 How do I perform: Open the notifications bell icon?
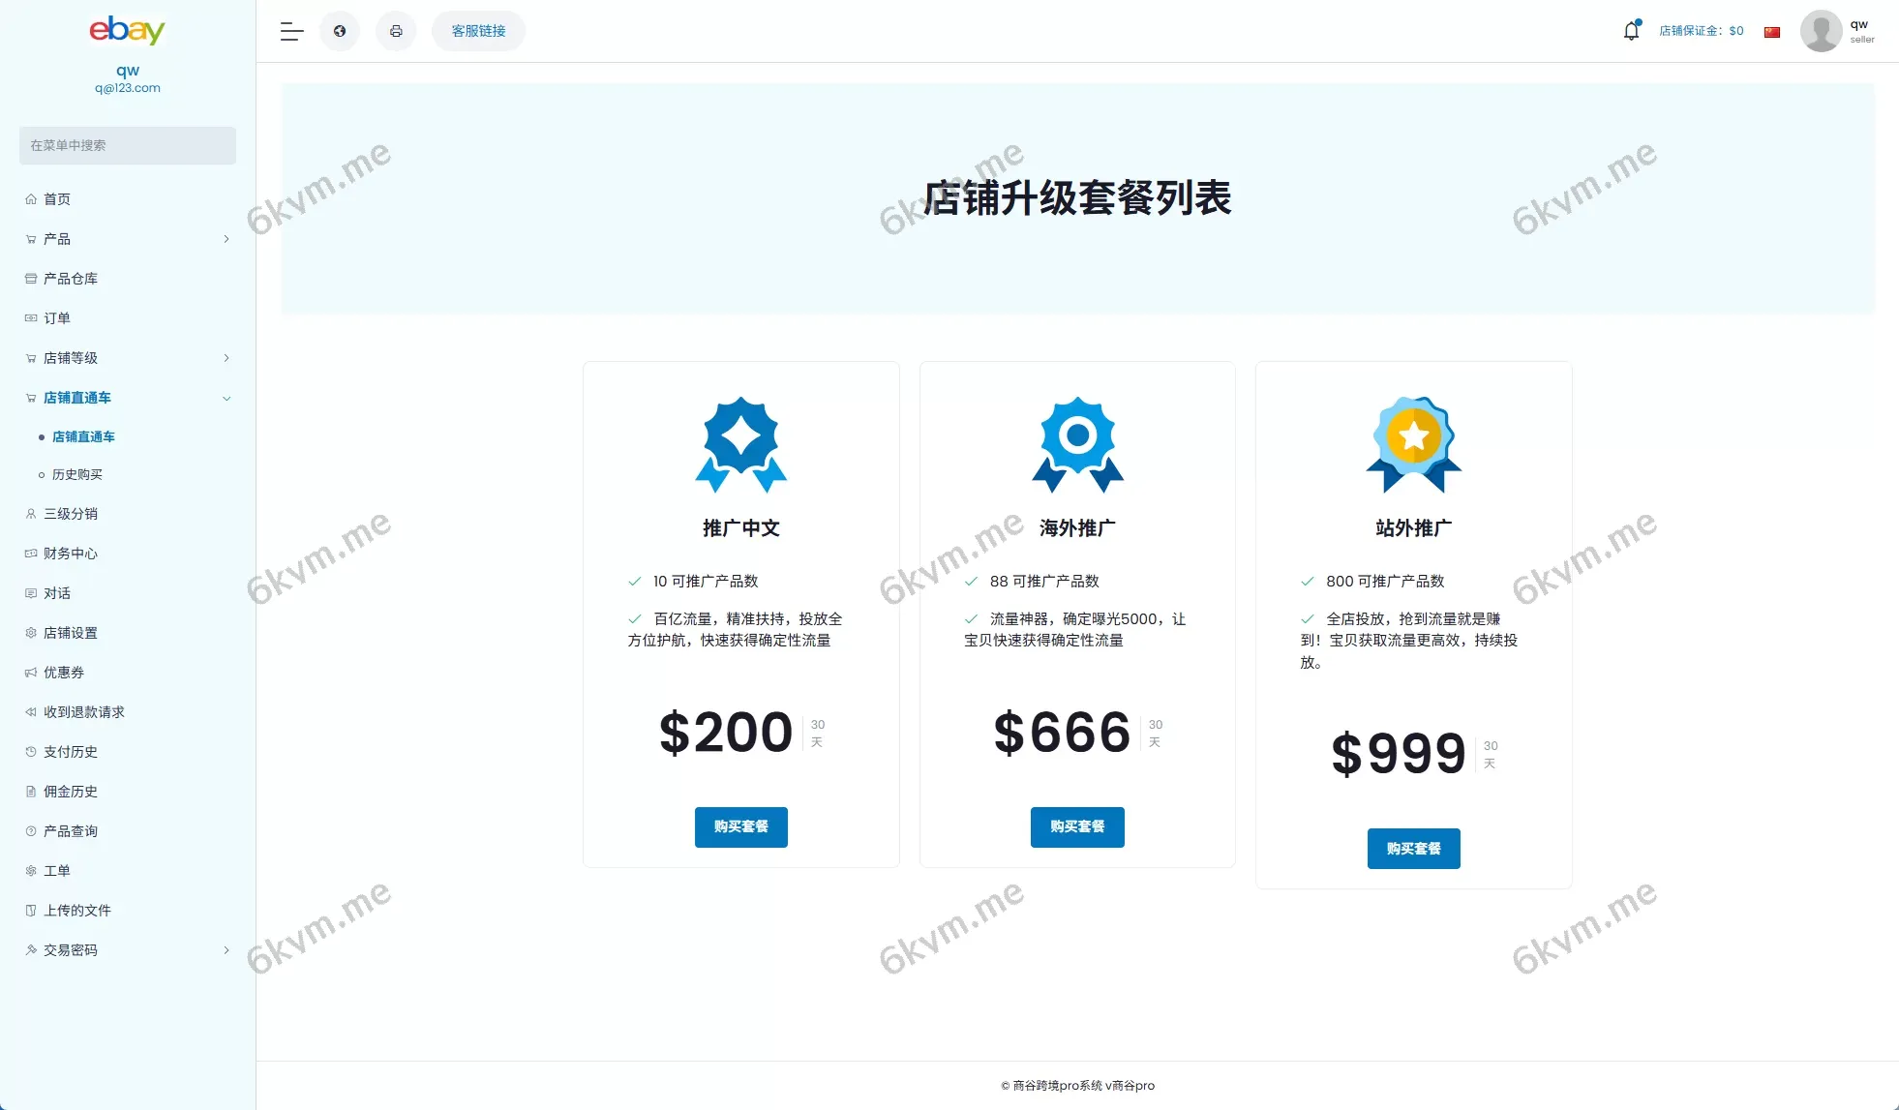[1631, 30]
